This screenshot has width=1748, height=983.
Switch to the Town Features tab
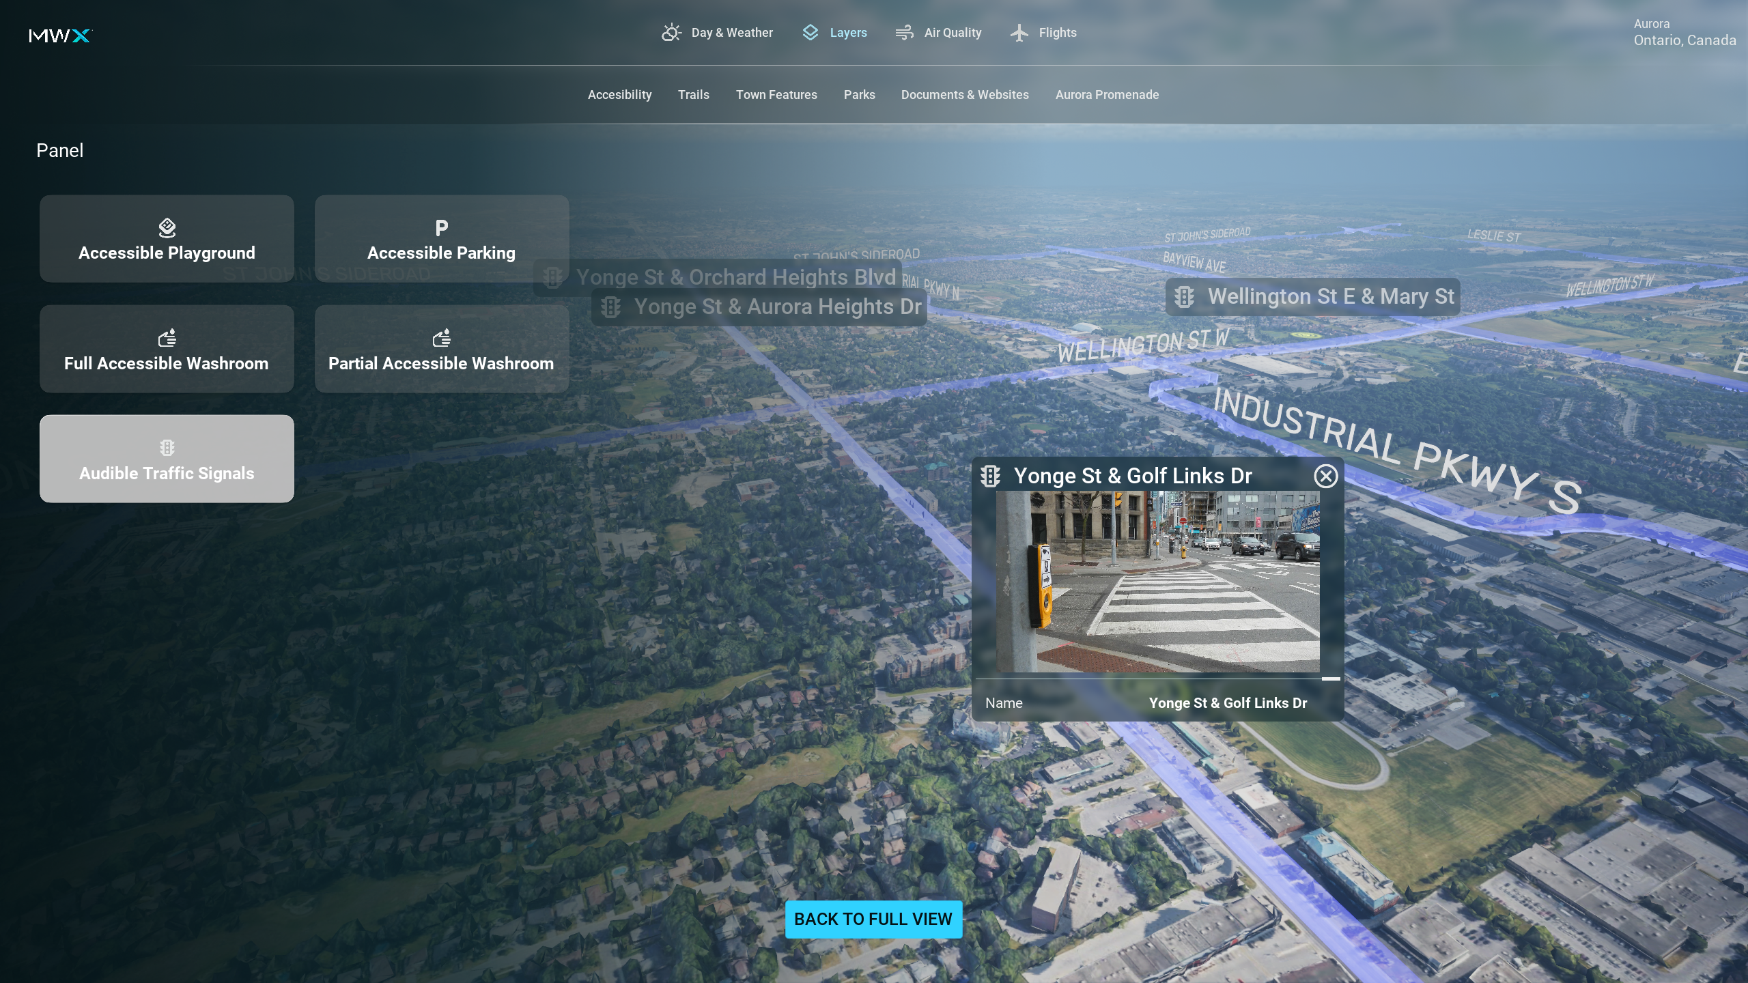pyautogui.click(x=776, y=95)
